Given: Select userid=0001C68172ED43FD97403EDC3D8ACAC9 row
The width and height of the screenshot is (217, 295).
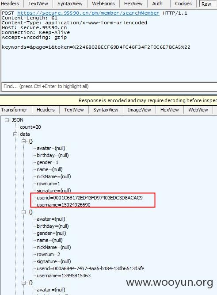Looking at the screenshot, I should coord(90,198).
